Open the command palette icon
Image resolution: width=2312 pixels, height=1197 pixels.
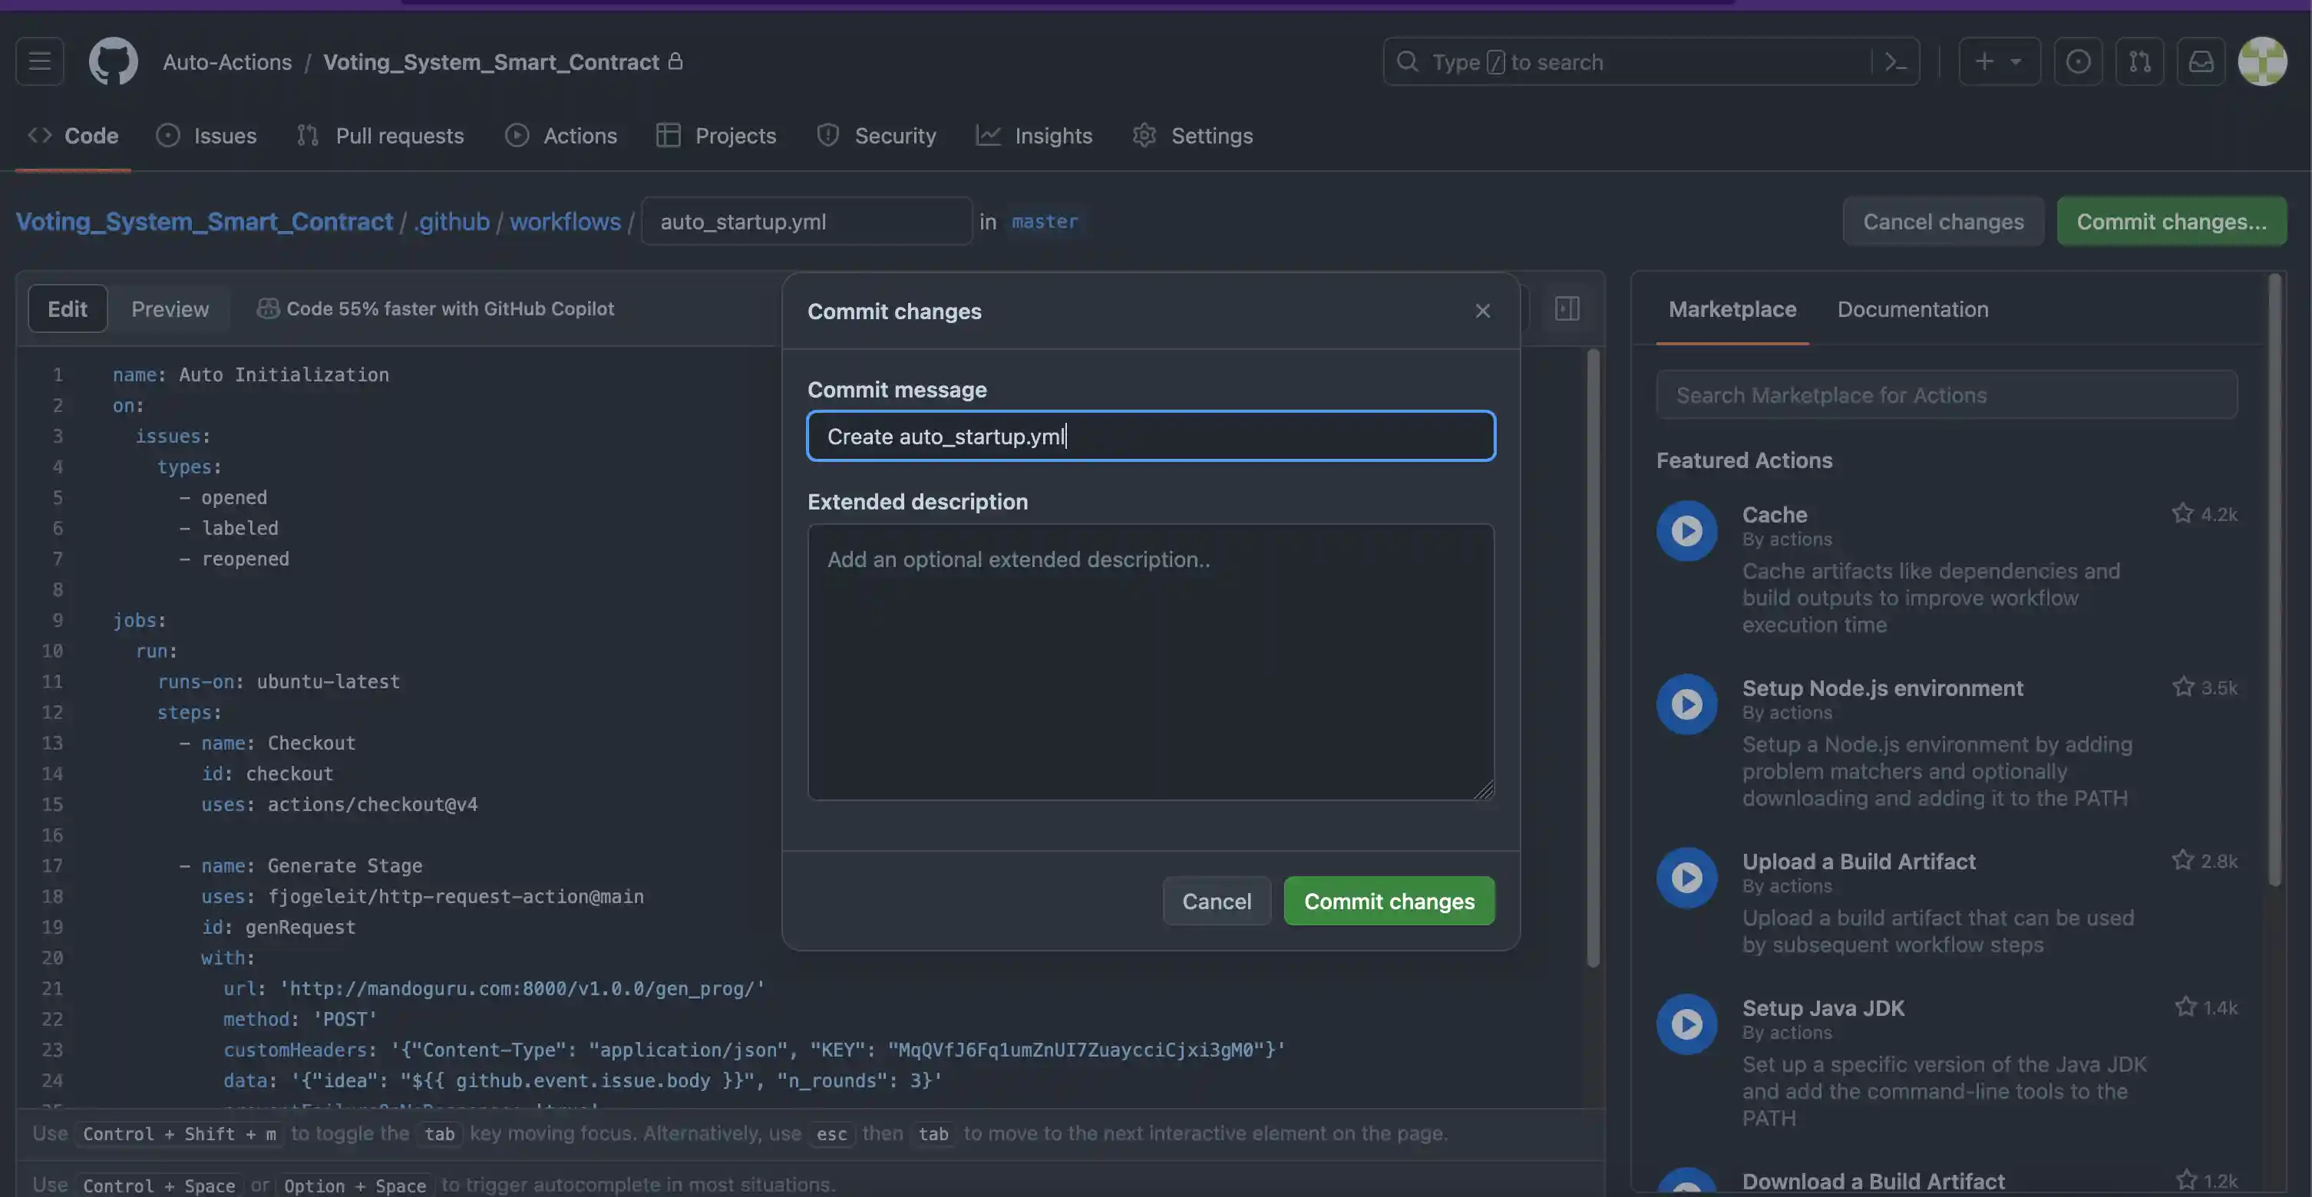pos(1894,61)
